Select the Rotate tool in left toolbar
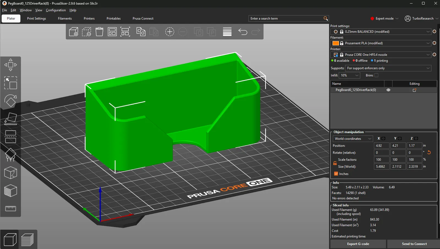The width and height of the screenshot is (440, 249). [x=10, y=101]
